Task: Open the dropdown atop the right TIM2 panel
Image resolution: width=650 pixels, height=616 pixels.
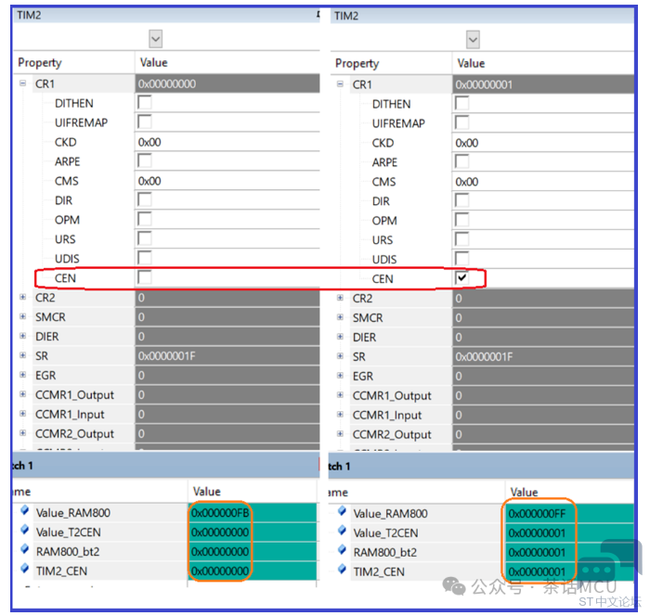Action: 473,40
